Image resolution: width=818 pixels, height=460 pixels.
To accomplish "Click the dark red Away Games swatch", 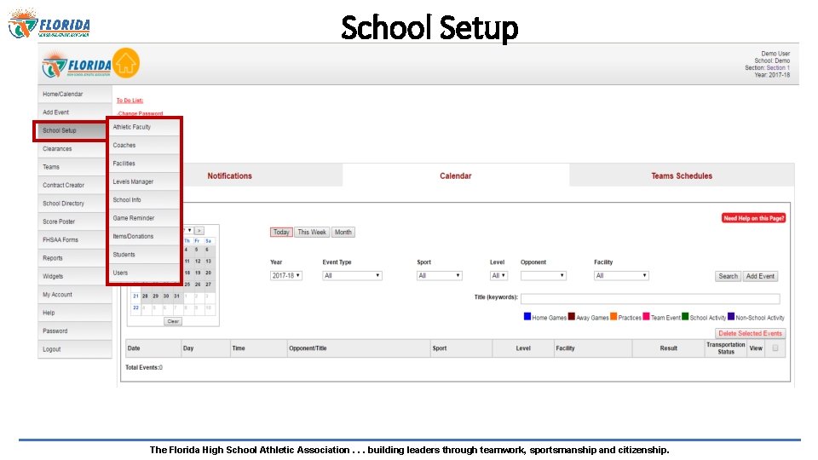I will coord(571,317).
